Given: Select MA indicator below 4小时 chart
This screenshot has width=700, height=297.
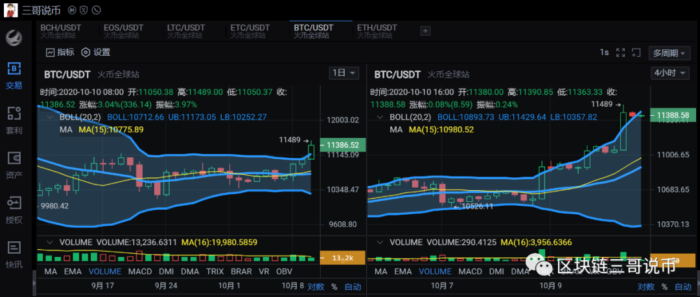Looking at the screenshot, I should click(x=381, y=271).
